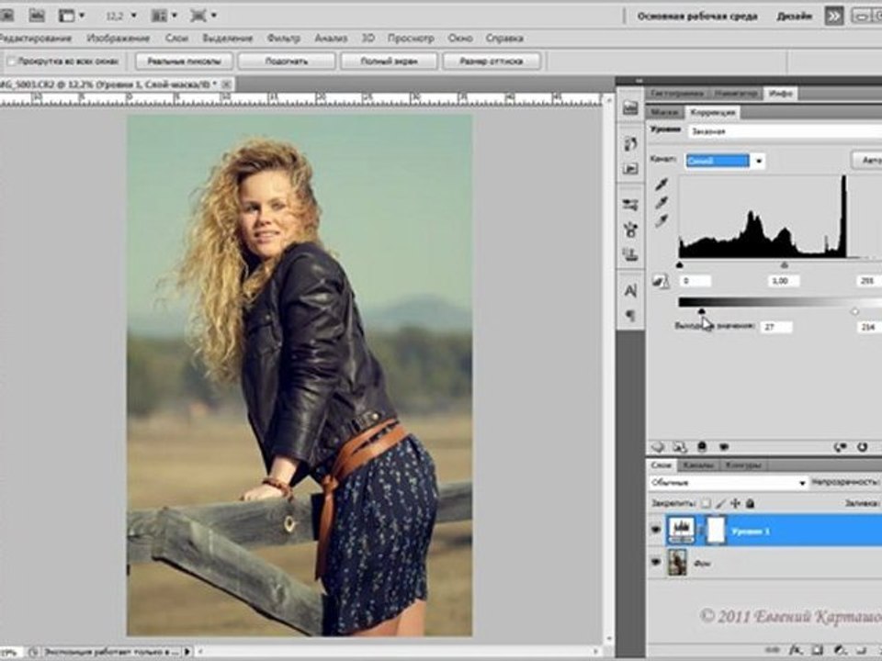Select the white point eyedropper in Levels
Image resolution: width=882 pixels, height=661 pixels.
click(662, 220)
